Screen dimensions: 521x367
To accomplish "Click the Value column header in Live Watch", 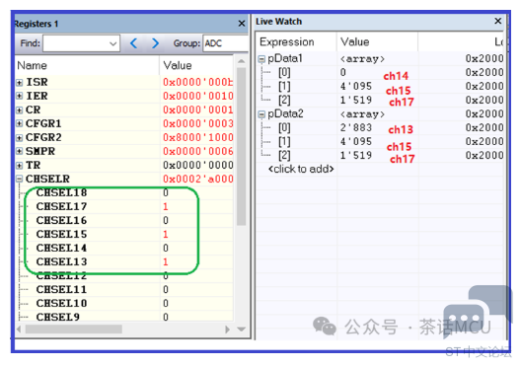I will (378, 42).
